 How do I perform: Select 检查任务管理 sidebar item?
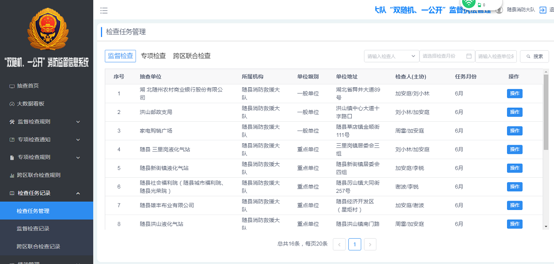coord(46,211)
